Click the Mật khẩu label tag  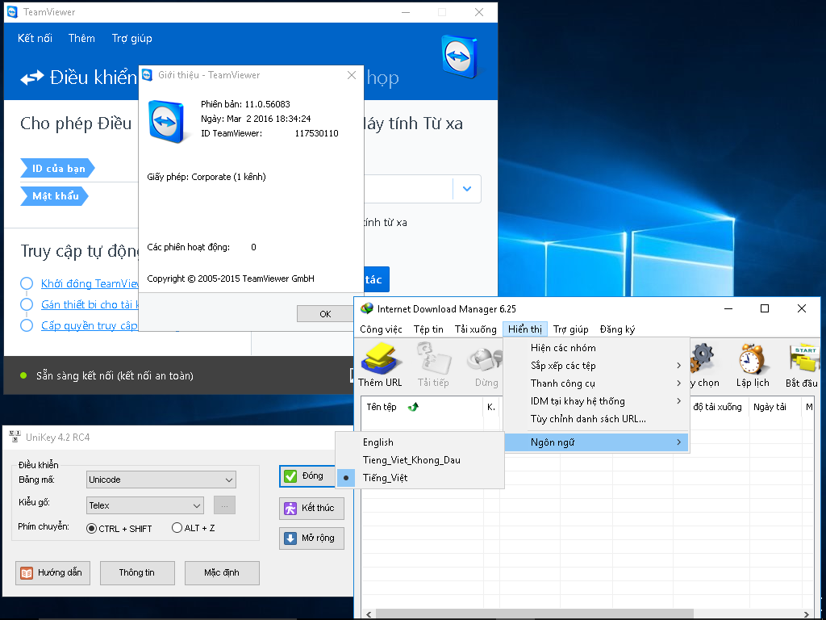pyautogui.click(x=54, y=196)
